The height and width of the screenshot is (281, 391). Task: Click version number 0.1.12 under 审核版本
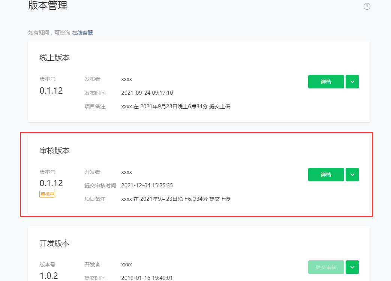51,183
